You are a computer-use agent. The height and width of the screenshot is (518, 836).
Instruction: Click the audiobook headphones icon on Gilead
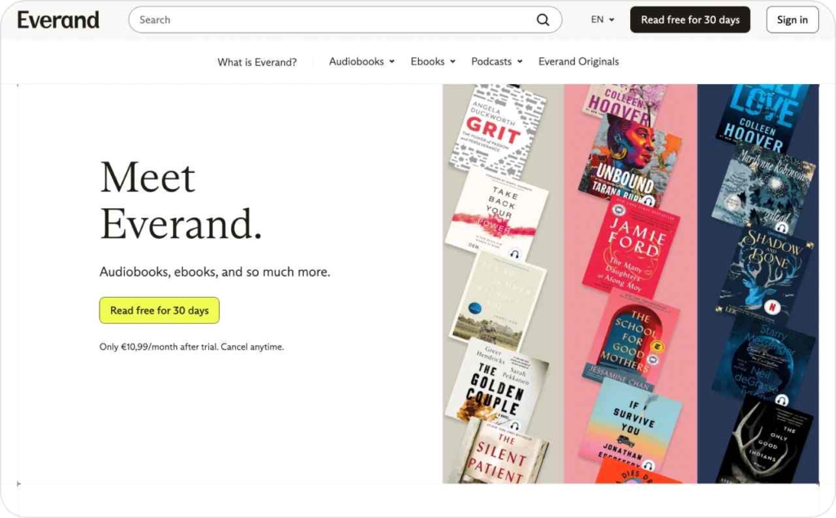pos(782,228)
